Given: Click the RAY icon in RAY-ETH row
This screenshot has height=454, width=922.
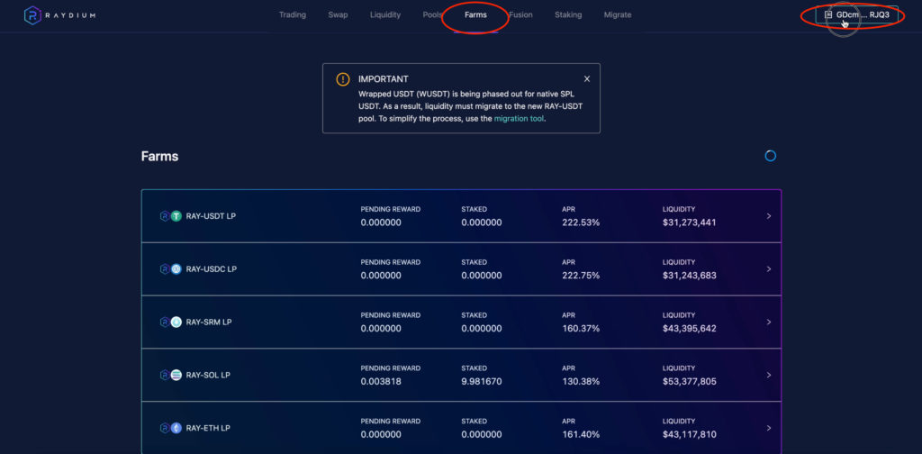Looking at the screenshot, I should click(165, 428).
